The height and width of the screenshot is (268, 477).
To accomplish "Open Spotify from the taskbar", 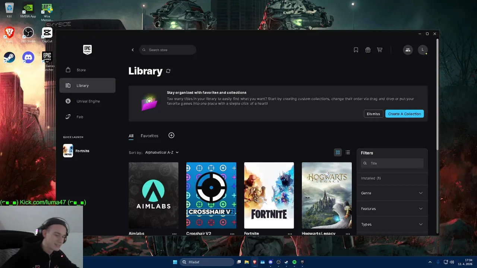I will click(x=294, y=262).
